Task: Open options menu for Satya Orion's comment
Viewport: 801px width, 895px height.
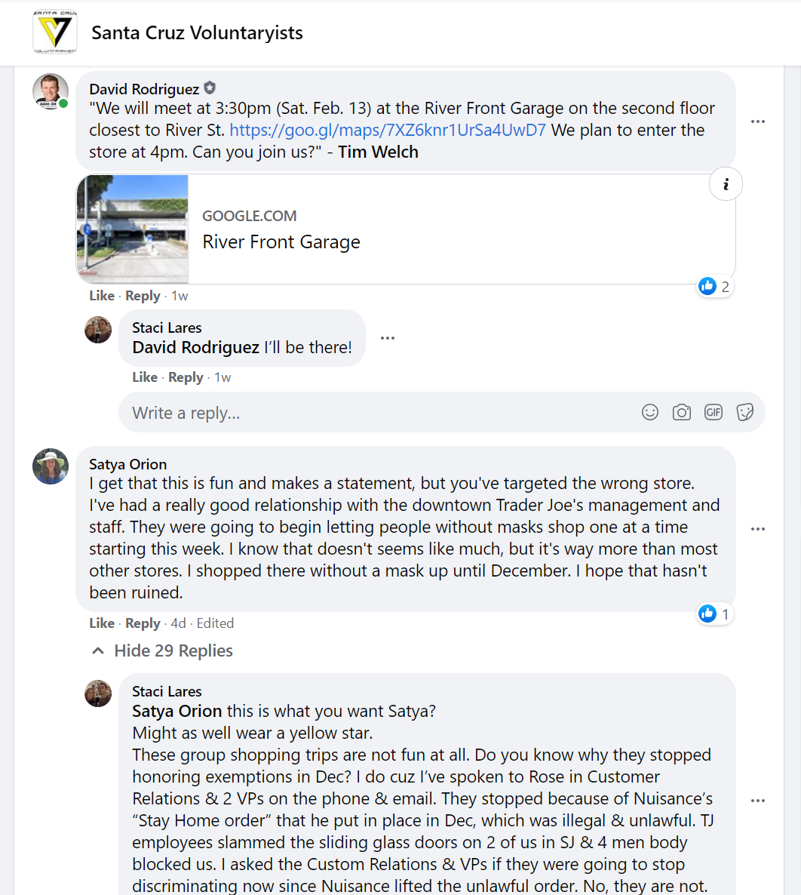Action: pyautogui.click(x=758, y=529)
